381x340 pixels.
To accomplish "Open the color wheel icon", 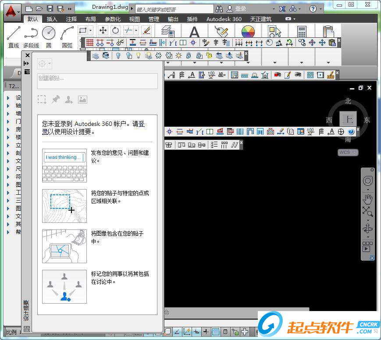I will pos(248,32).
